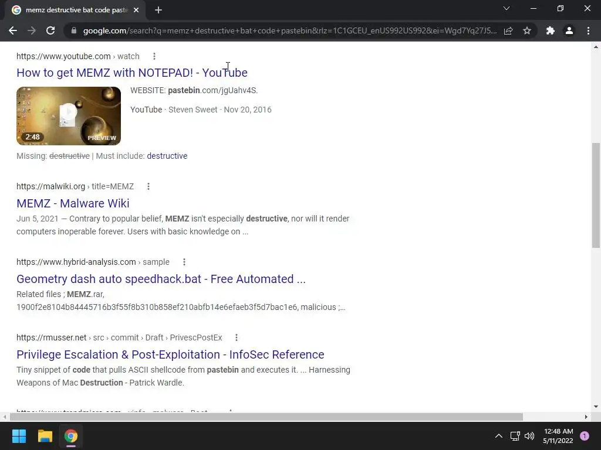
Task: Open the network status tray icon
Action: [515, 436]
